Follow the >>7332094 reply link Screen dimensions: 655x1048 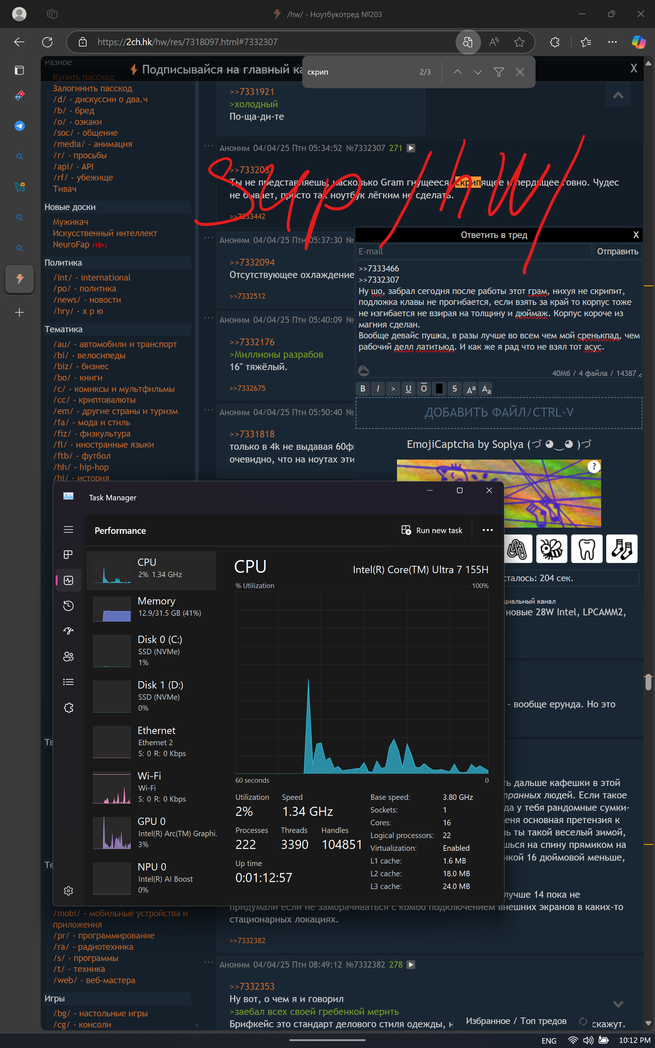[x=252, y=262]
